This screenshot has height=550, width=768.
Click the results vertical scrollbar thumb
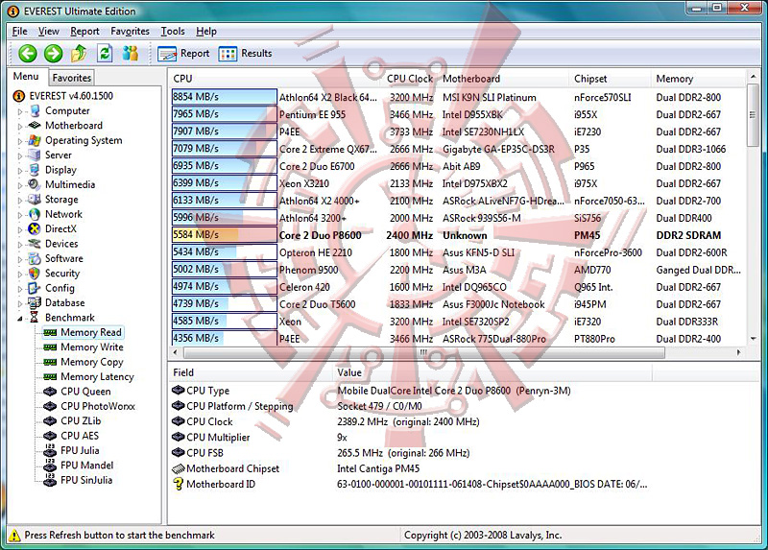753,115
